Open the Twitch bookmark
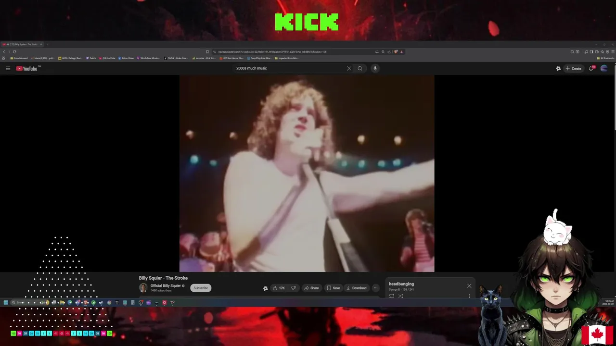Image resolution: width=616 pixels, height=346 pixels. [x=91, y=58]
